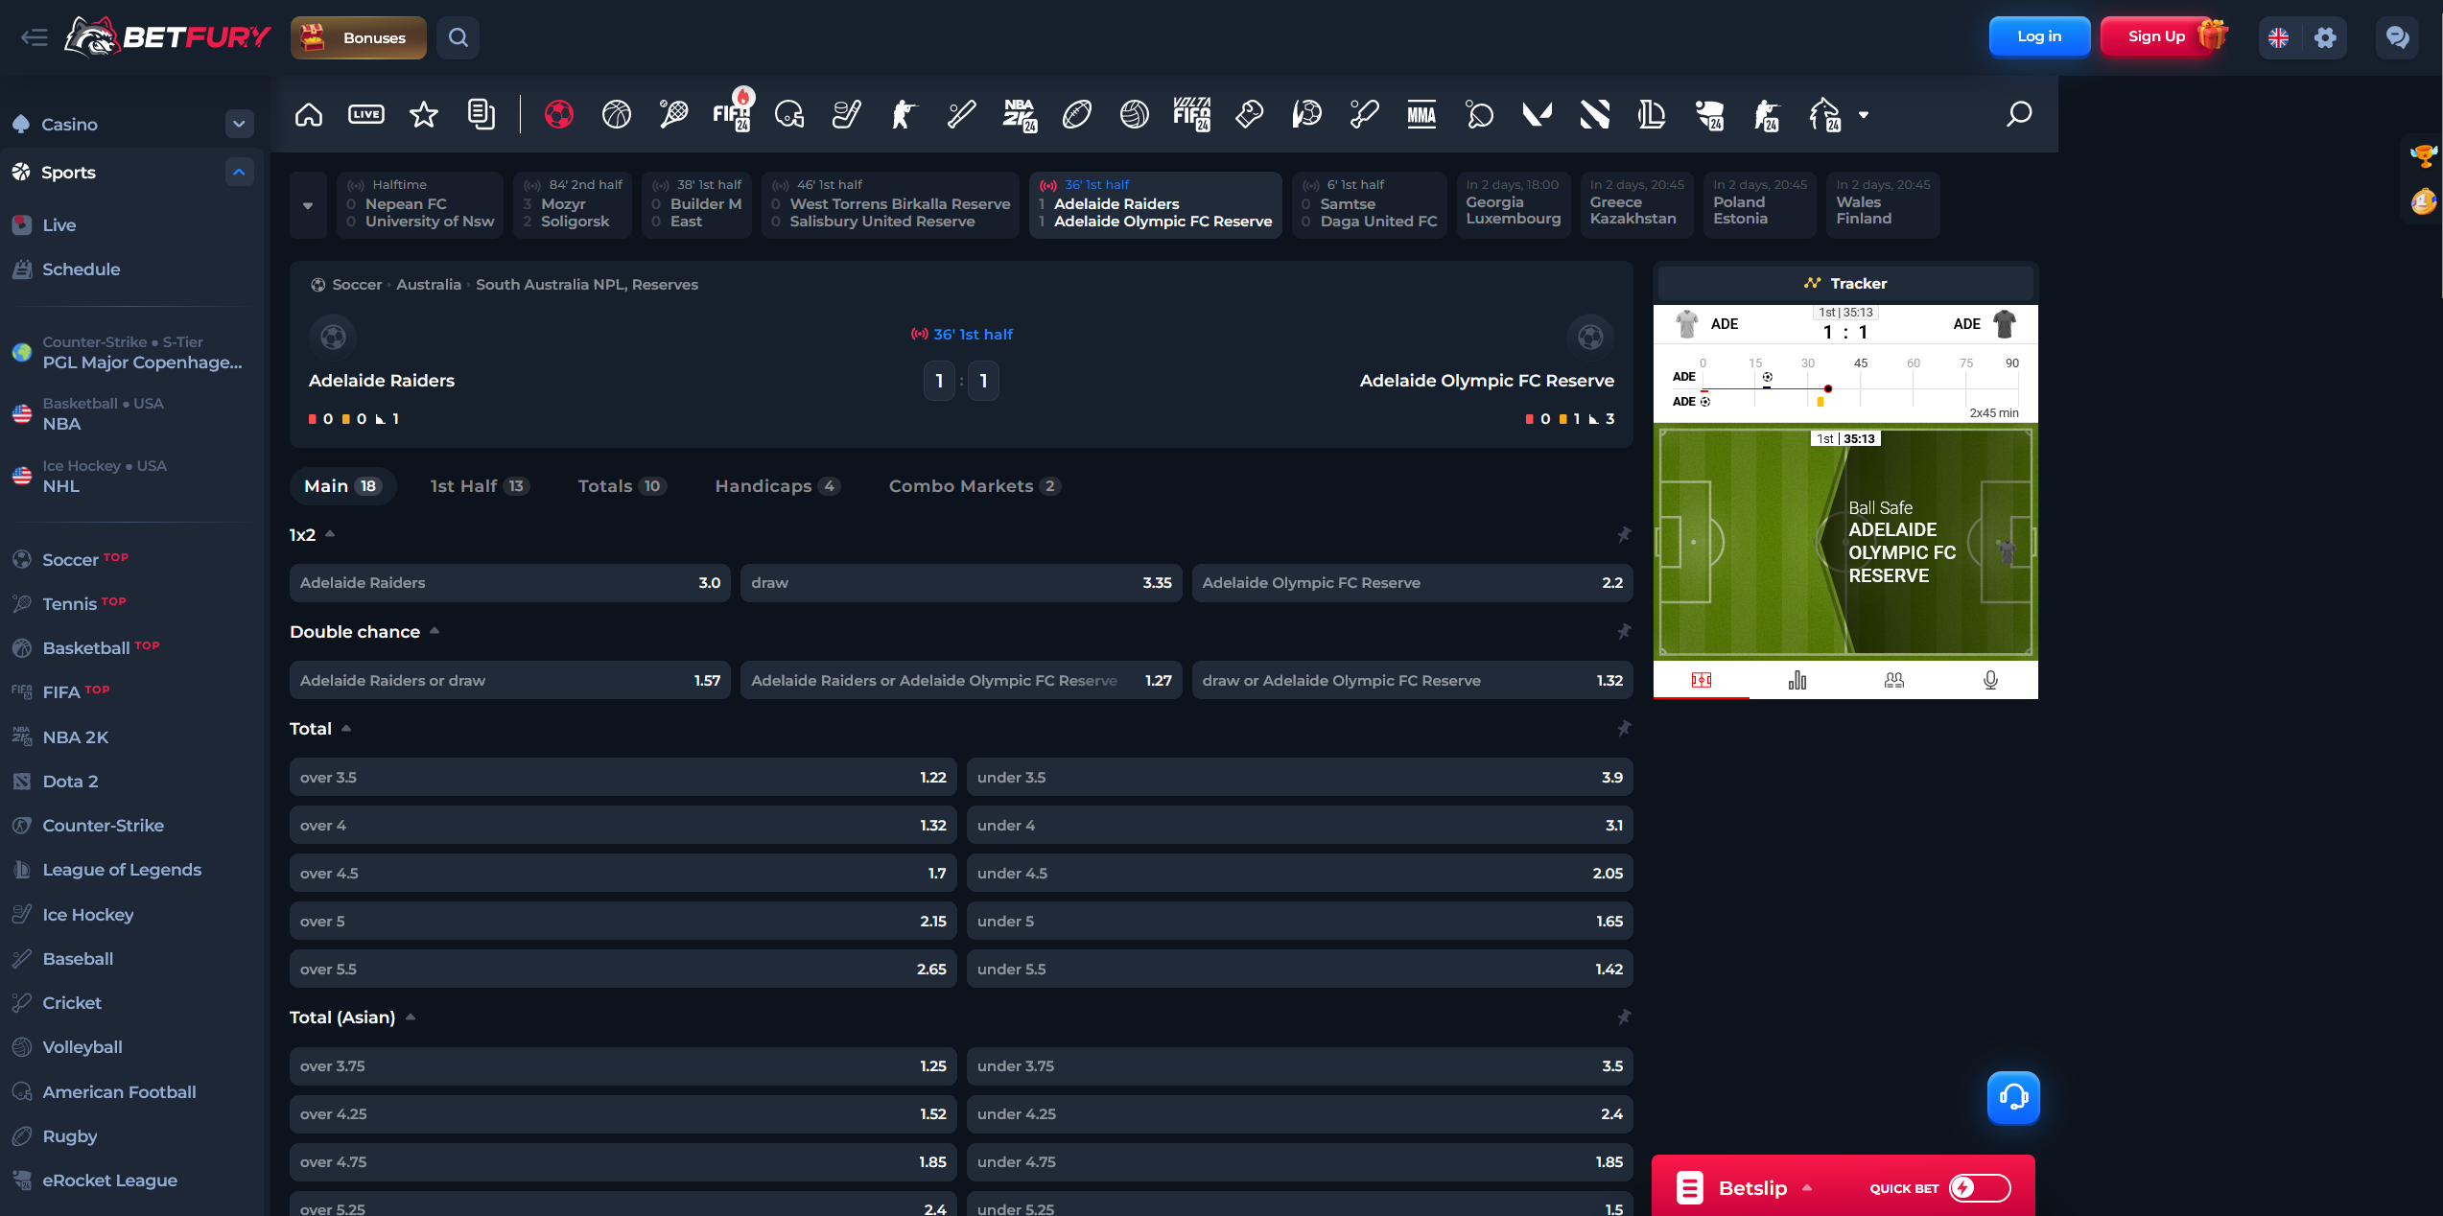This screenshot has height=1216, width=2443.
Task: Open the Georgia vs Luxembourg upcoming match
Action: coord(1514,205)
